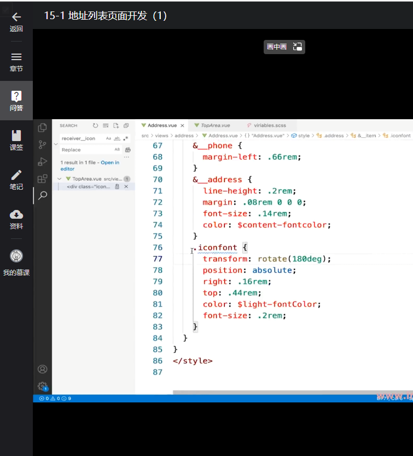The width and height of the screenshot is (413, 456).
Task: Select the Search magnifier in activity bar
Action: [43, 195]
